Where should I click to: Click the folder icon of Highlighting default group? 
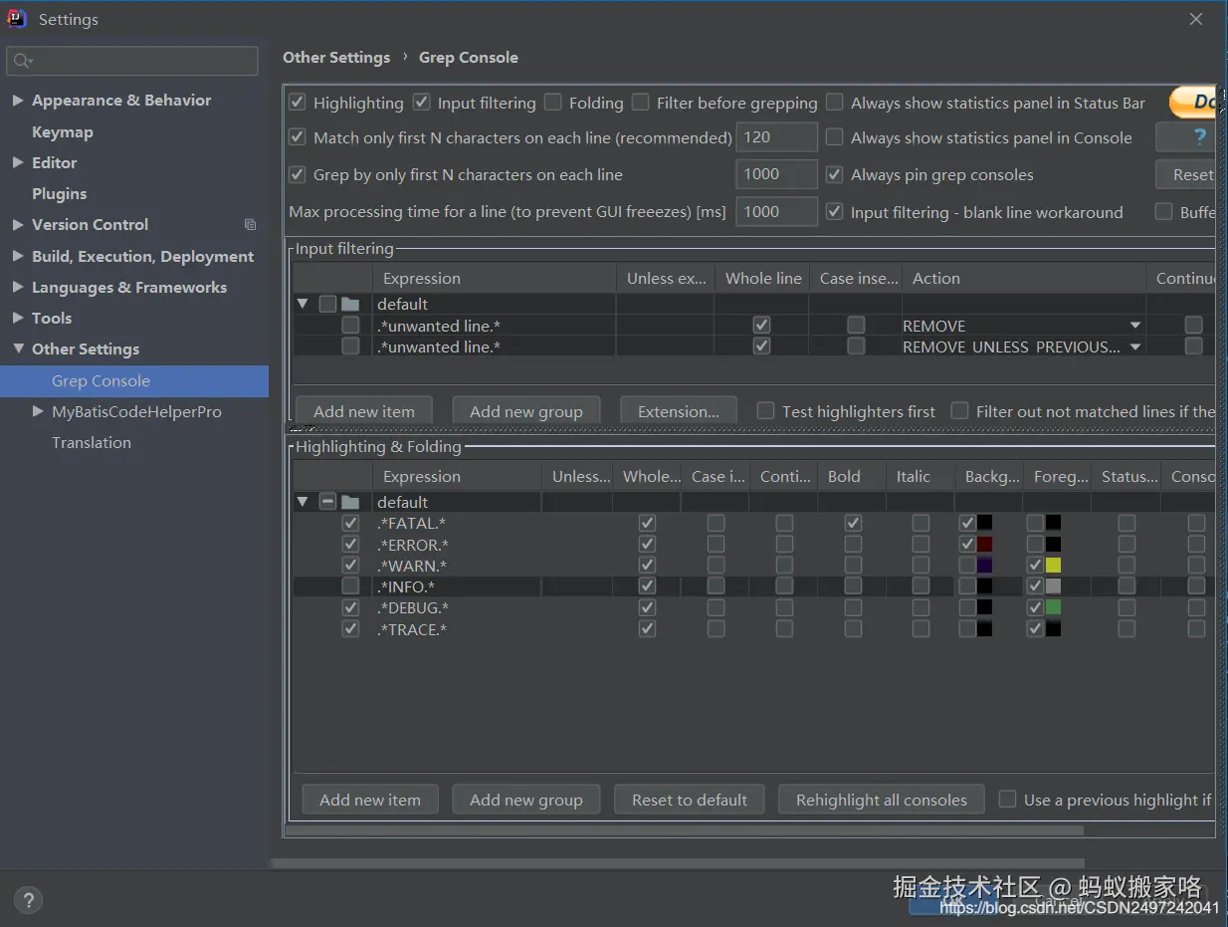(x=350, y=502)
